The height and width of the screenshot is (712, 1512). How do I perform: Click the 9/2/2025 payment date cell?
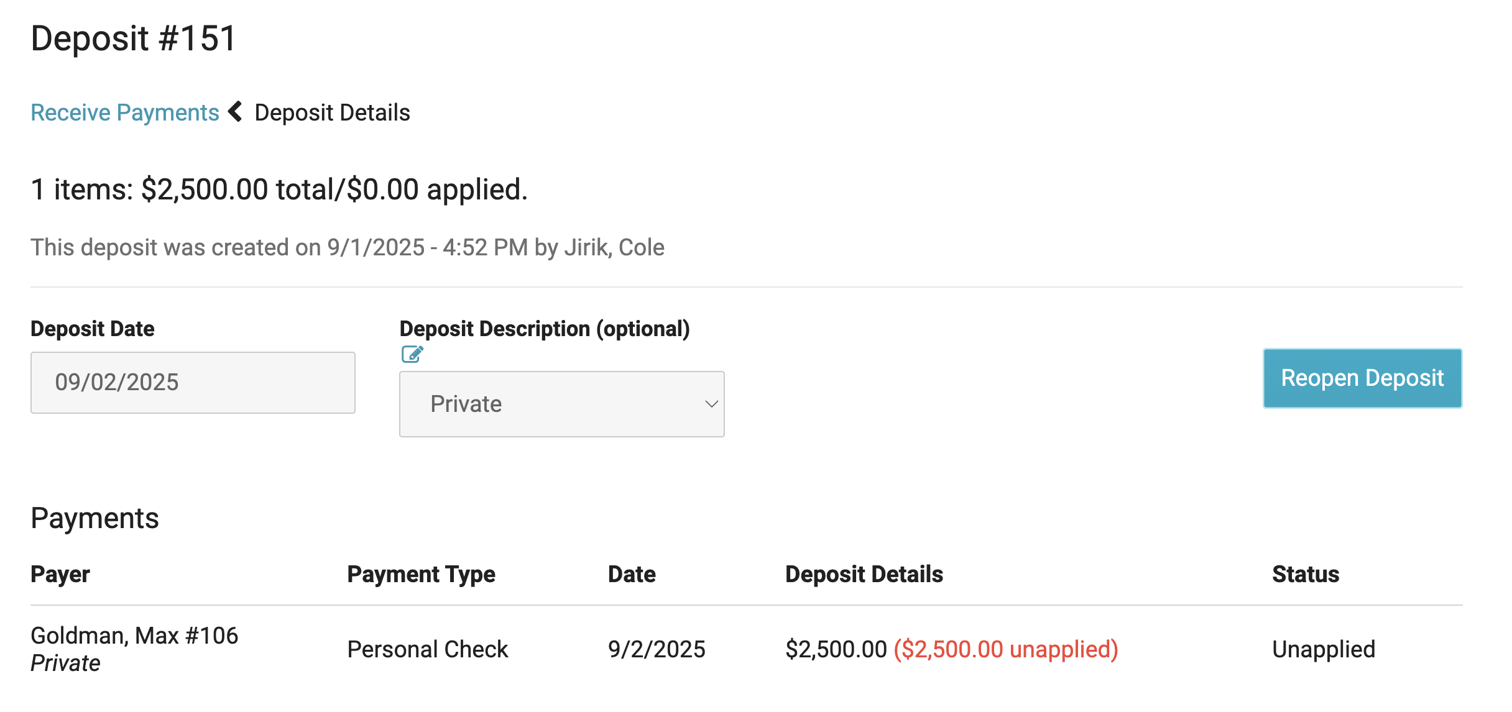(x=656, y=649)
